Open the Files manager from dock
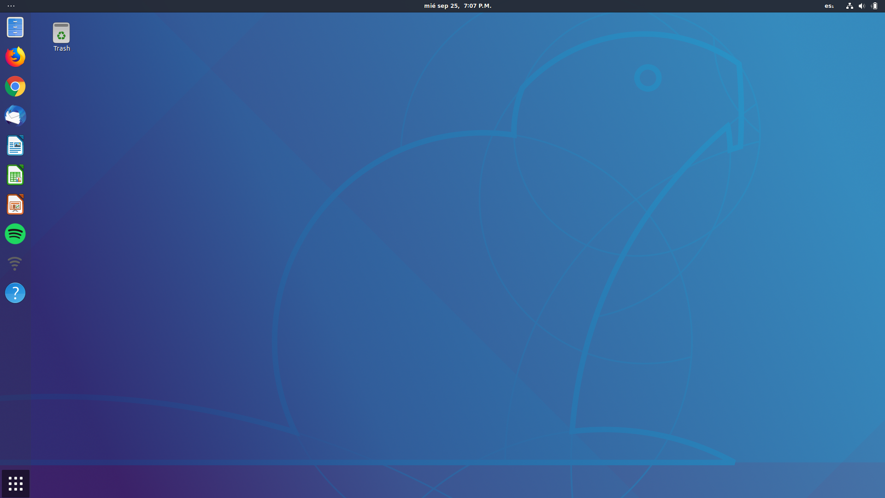This screenshot has height=498, width=885. 15,27
